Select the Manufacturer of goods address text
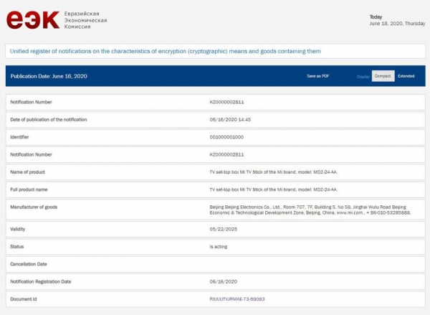 click(x=310, y=210)
